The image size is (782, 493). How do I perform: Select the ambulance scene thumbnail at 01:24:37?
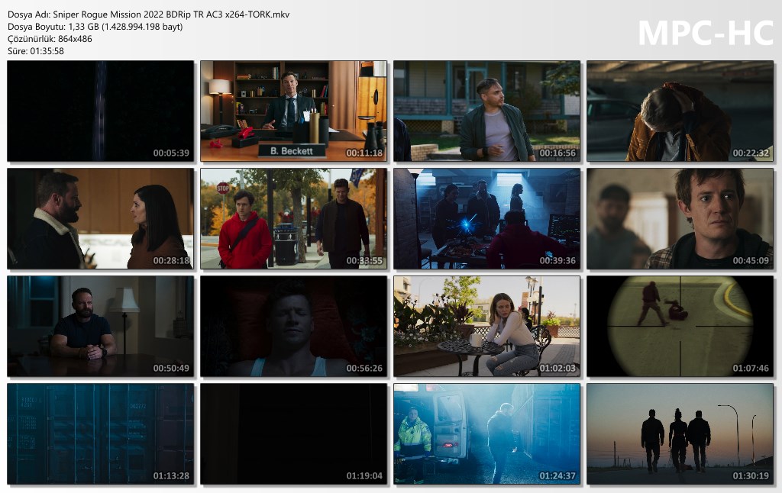click(486, 434)
